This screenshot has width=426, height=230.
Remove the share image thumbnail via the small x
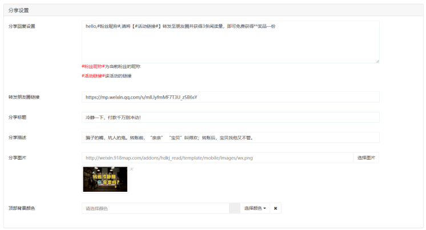[131, 169]
